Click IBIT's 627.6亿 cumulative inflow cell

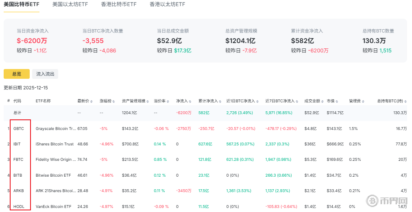coord(205,144)
